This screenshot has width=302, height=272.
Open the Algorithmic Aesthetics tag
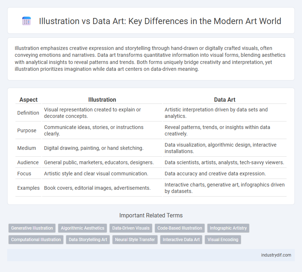tap(82, 228)
